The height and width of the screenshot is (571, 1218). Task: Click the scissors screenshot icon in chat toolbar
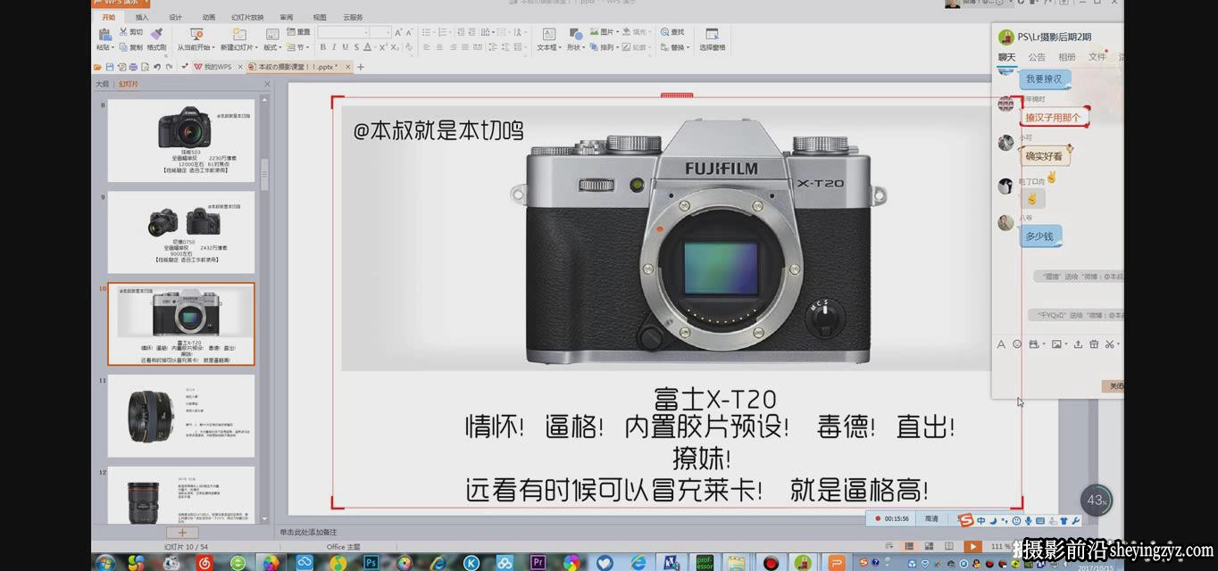click(1109, 344)
